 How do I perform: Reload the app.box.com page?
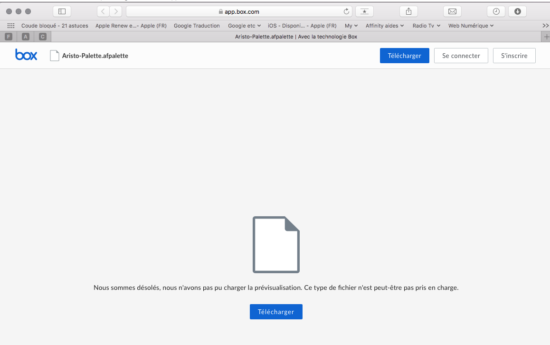pos(346,11)
